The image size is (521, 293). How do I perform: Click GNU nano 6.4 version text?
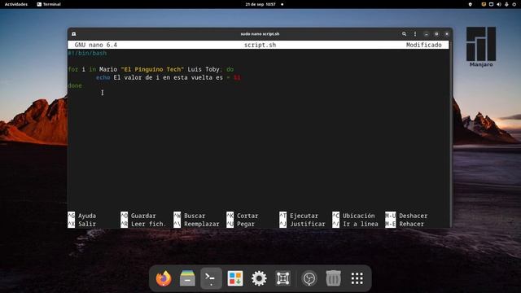point(96,45)
